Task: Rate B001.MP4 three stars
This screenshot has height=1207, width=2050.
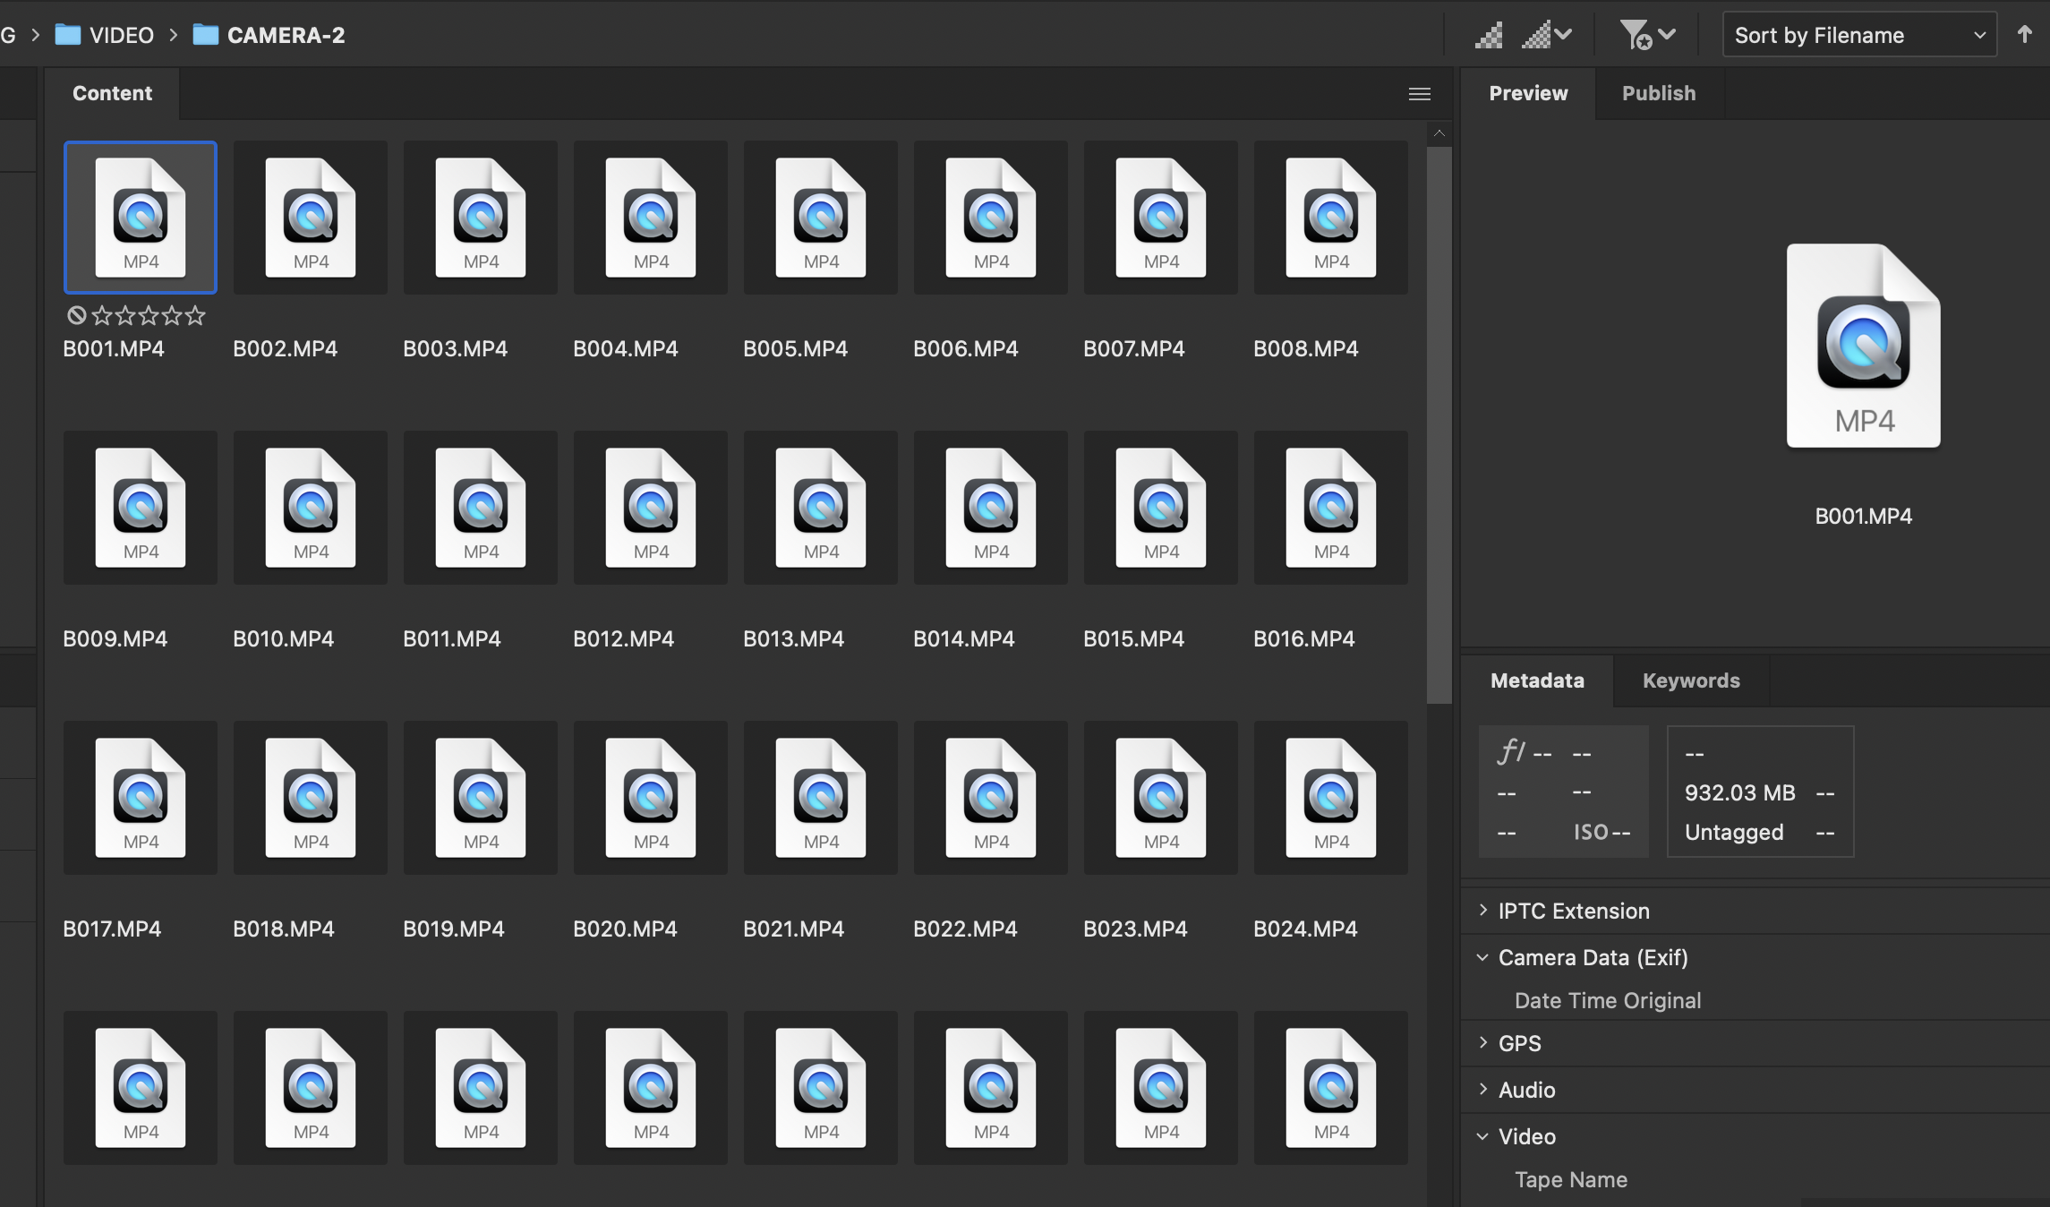Action: click(x=149, y=315)
